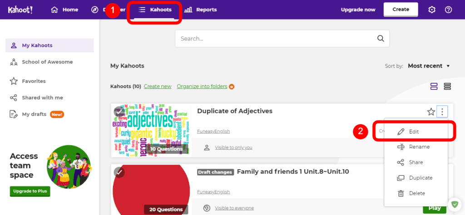Open the help question mark icon
465x215 pixels.
[x=448, y=10]
